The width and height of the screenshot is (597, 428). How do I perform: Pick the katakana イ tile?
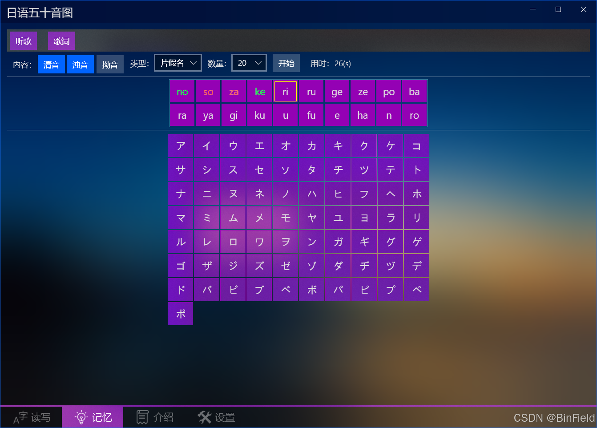(207, 145)
